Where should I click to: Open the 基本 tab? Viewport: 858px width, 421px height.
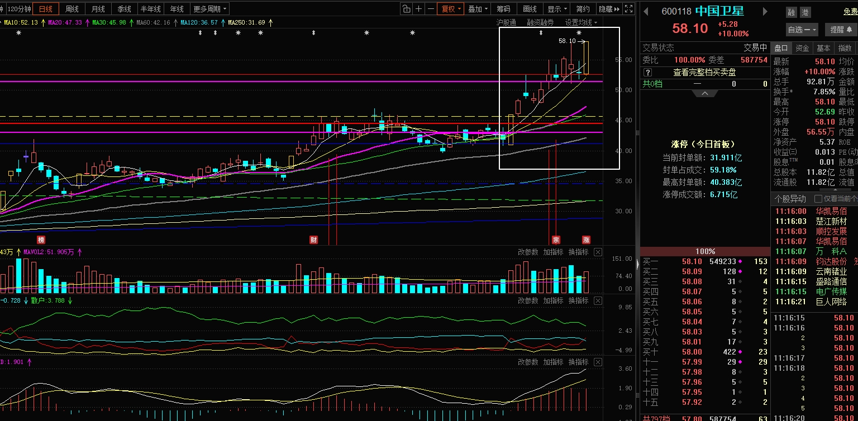pyautogui.click(x=823, y=48)
